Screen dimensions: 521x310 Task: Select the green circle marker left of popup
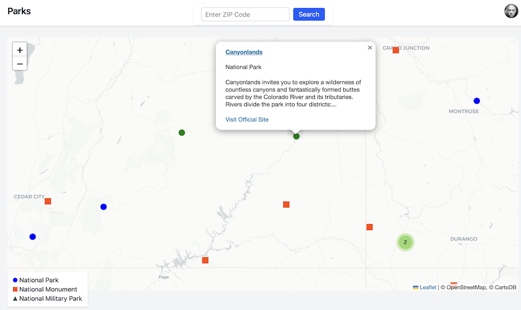[182, 133]
